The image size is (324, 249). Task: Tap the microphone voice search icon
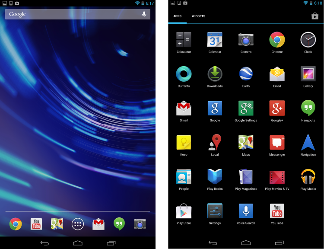(x=144, y=14)
